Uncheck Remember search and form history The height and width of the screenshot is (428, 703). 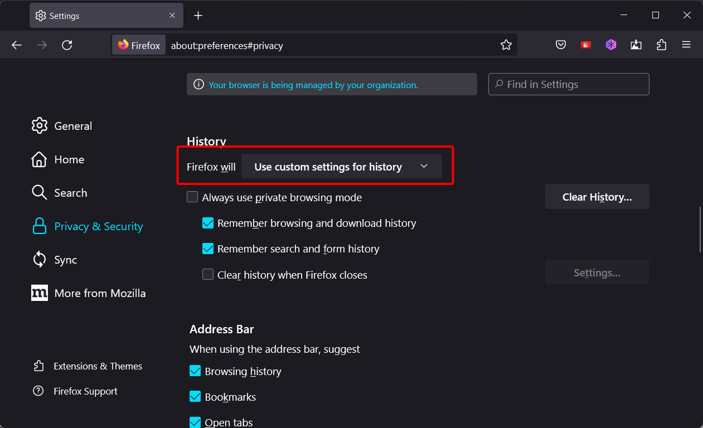click(x=208, y=249)
